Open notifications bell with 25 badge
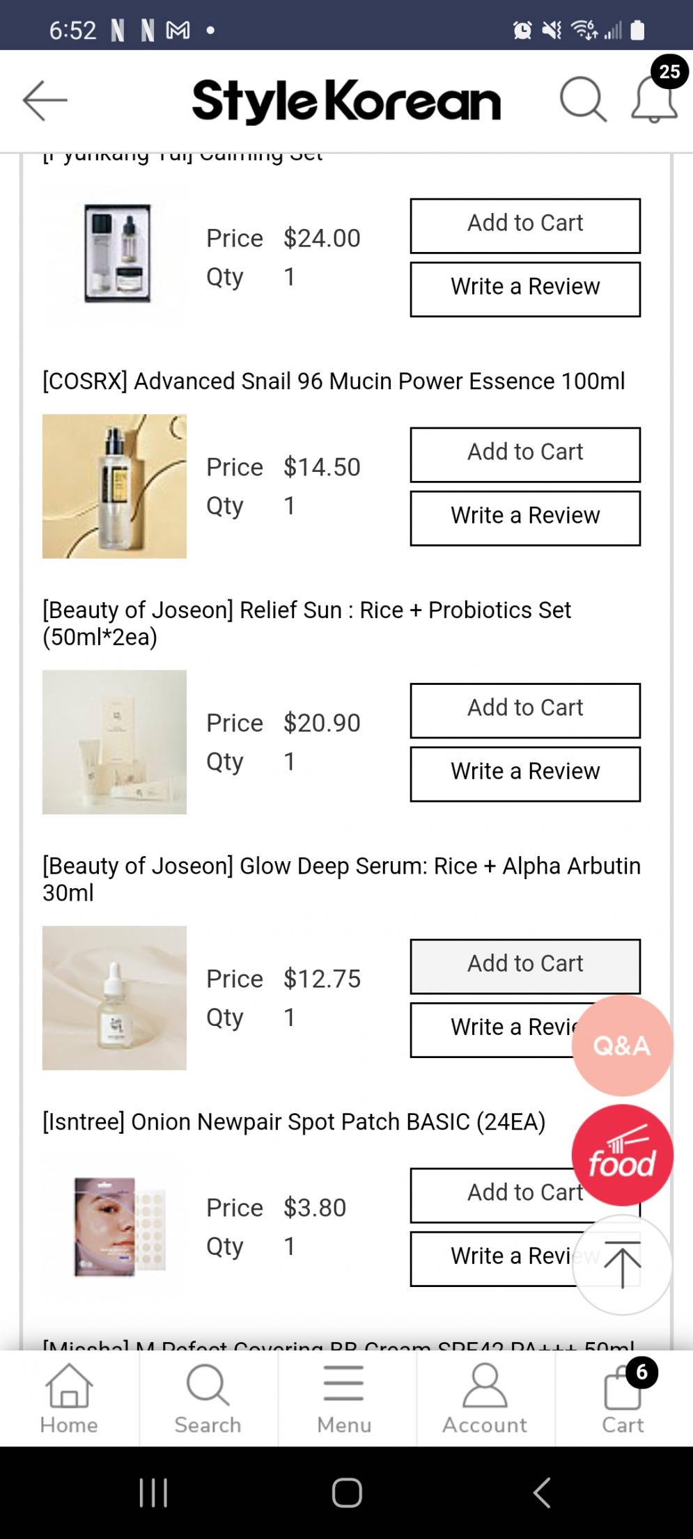Viewport: 693px width, 1539px height. coord(654,100)
